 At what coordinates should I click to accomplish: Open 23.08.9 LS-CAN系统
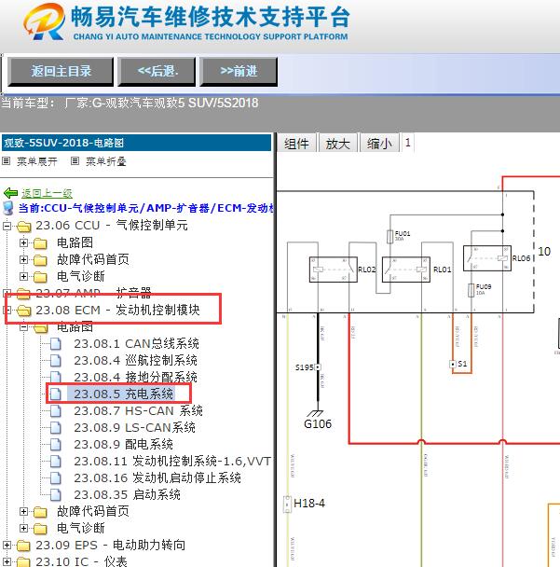(x=134, y=427)
